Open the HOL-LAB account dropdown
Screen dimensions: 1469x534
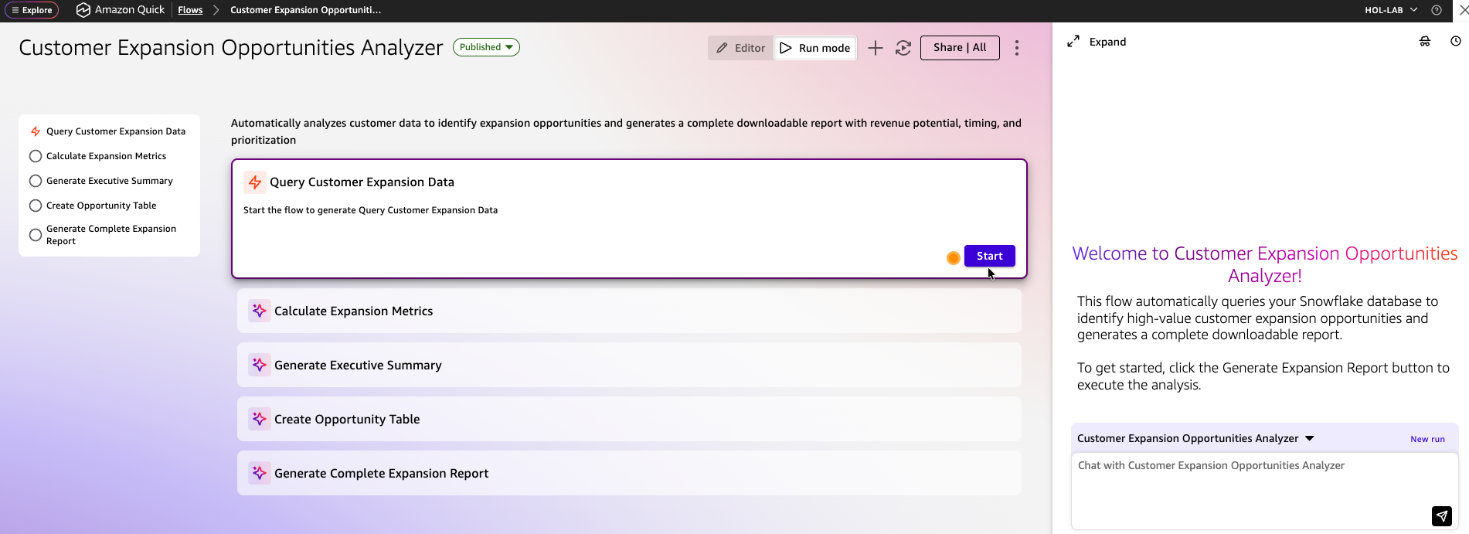coord(1390,10)
